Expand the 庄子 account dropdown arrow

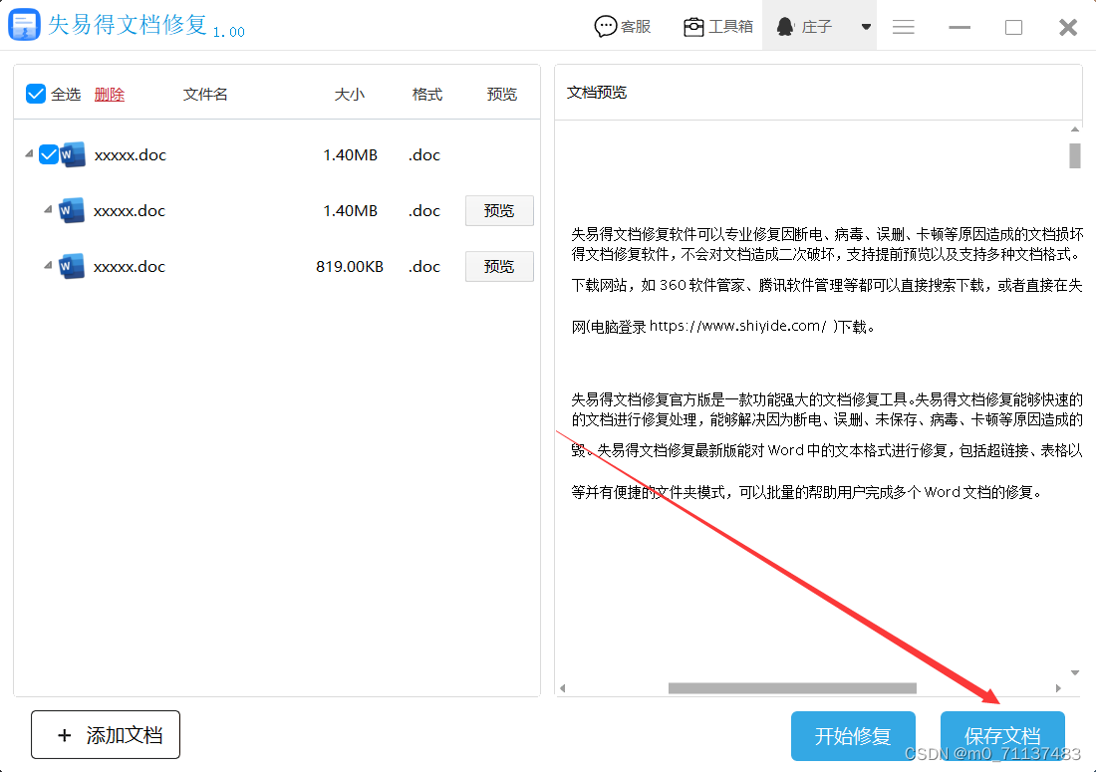(x=866, y=27)
